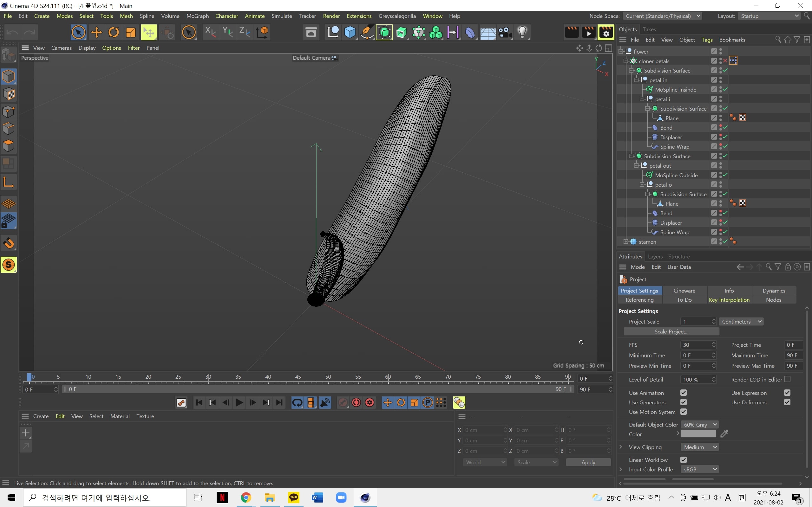The width and height of the screenshot is (812, 507).
Task: Open KakaoTalk from the taskbar
Action: [294, 497]
